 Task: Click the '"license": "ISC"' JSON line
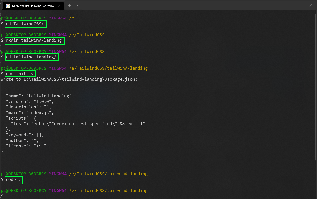click(x=26, y=146)
